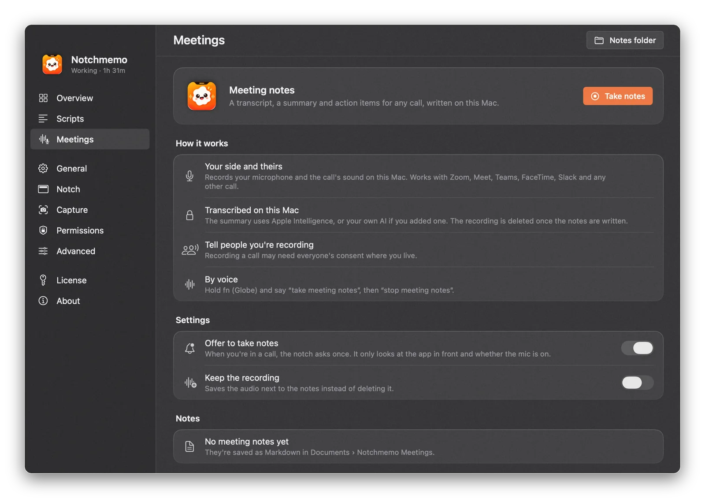705x498 pixels.
Task: Click the 'Meeting notes' card title
Action: point(262,90)
